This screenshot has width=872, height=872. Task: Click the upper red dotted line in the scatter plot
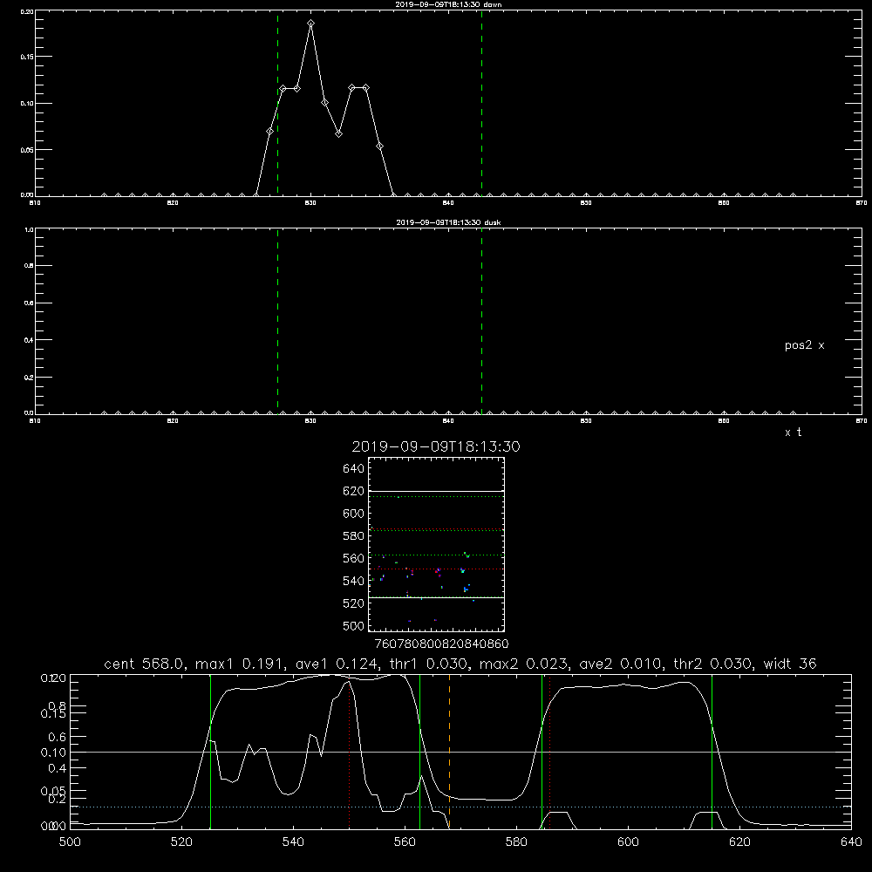click(436, 529)
